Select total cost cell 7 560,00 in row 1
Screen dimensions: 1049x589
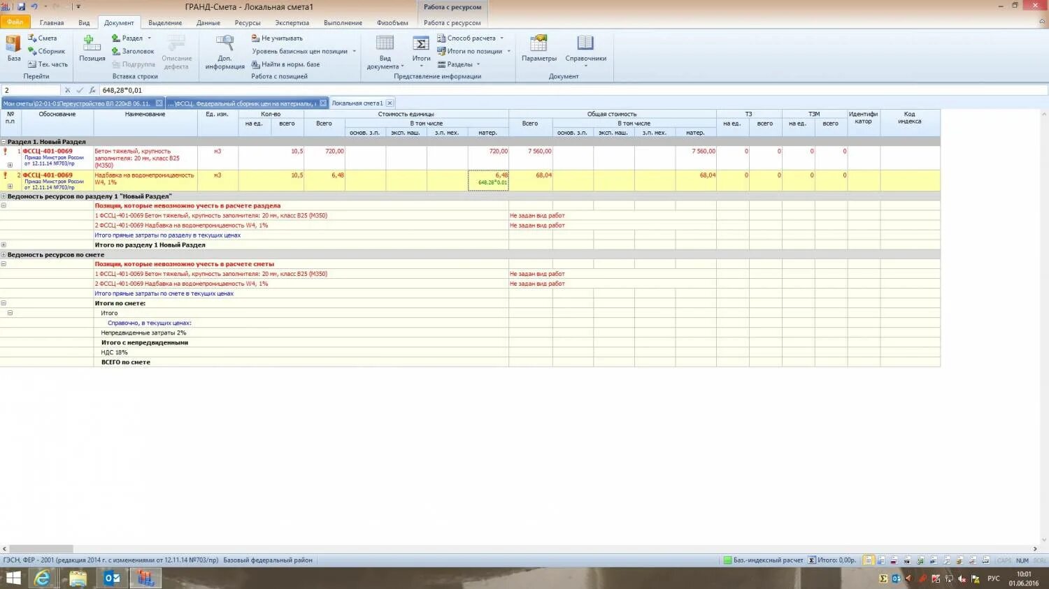[530, 158]
